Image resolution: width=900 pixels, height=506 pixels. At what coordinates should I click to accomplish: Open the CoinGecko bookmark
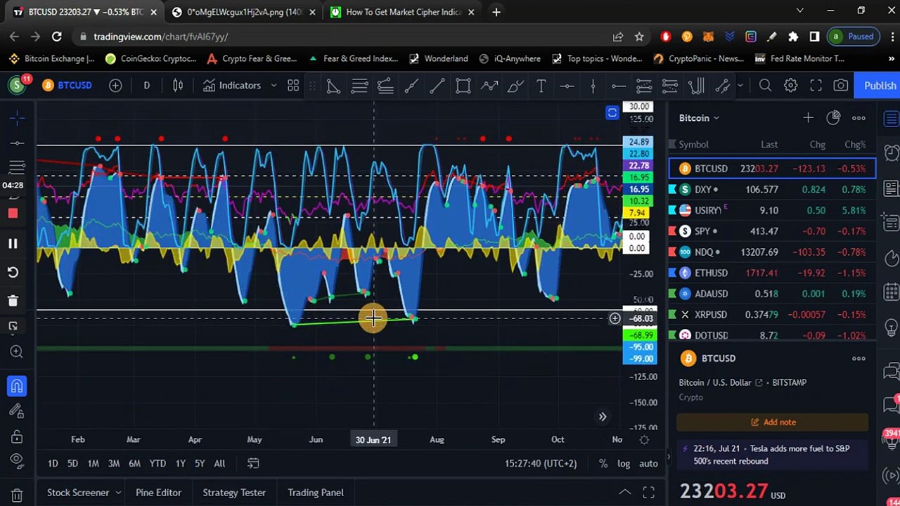click(150, 59)
